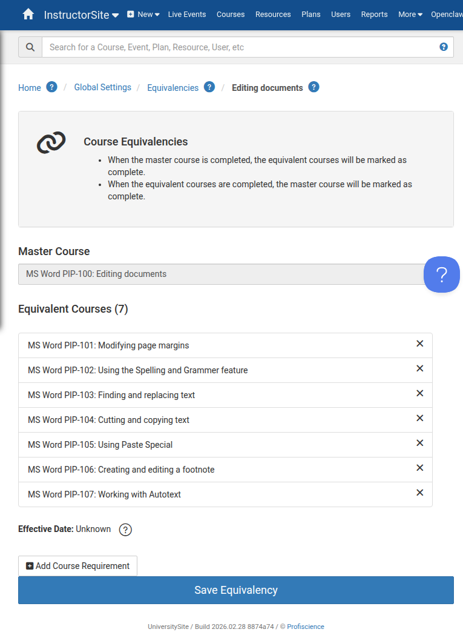Image resolution: width=463 pixels, height=632 pixels.
Task: Click the Editing documents breadcrumb text
Action: 268,88
